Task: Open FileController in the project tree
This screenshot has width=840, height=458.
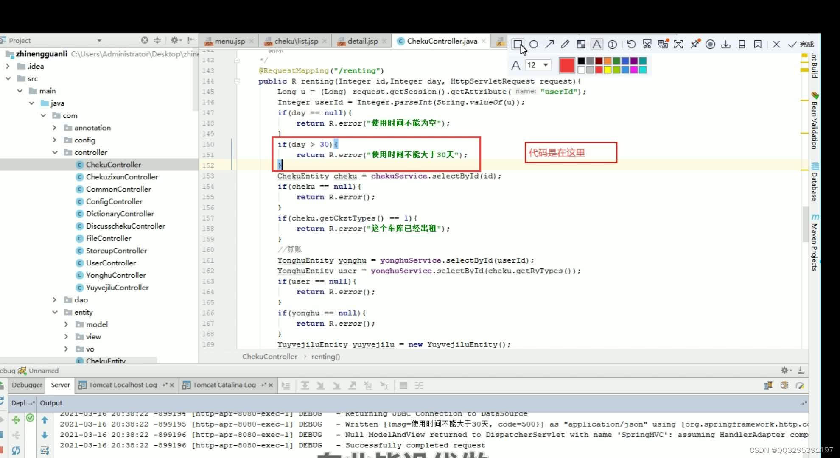Action: (x=108, y=238)
